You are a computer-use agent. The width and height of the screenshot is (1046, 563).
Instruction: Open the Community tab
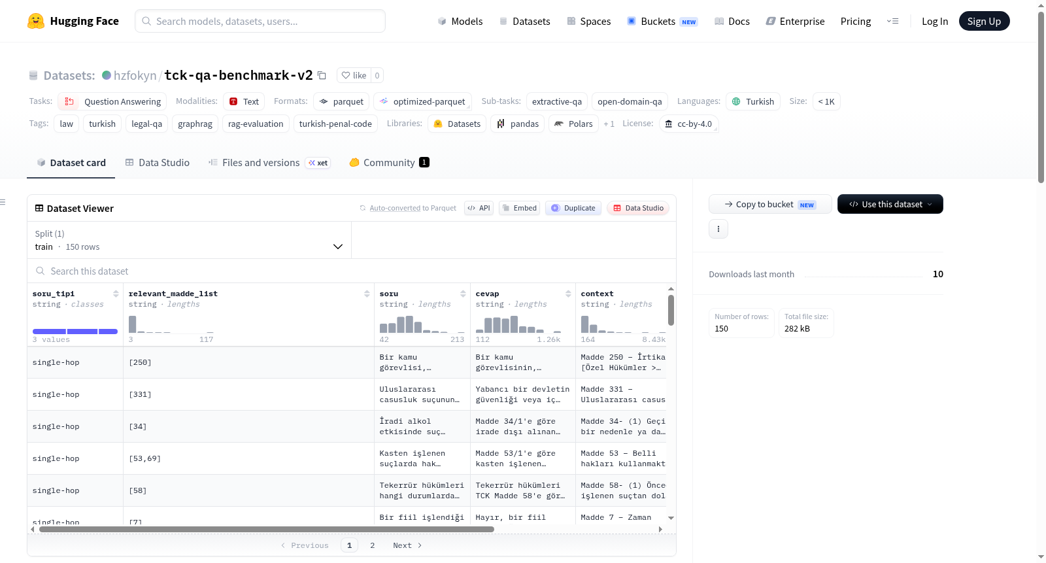click(x=389, y=163)
